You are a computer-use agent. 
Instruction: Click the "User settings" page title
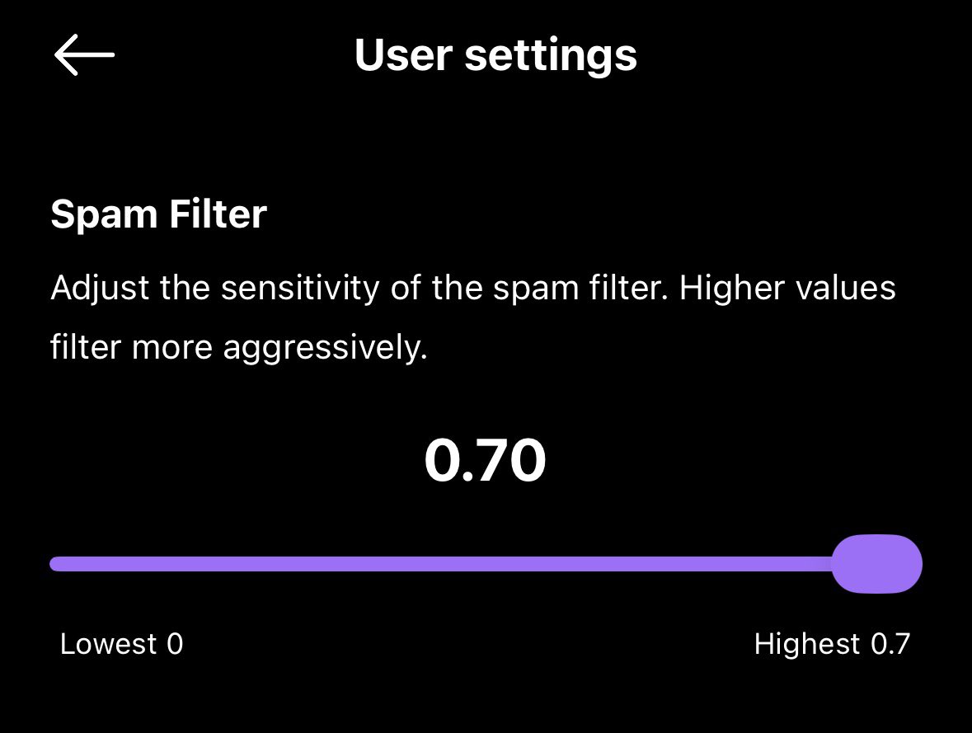[495, 55]
